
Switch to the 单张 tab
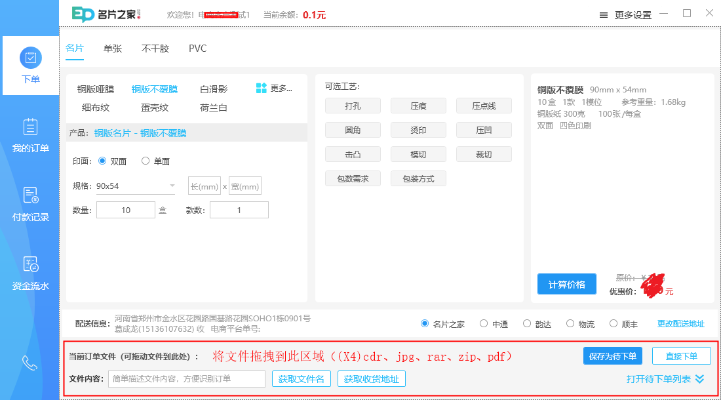[113, 49]
